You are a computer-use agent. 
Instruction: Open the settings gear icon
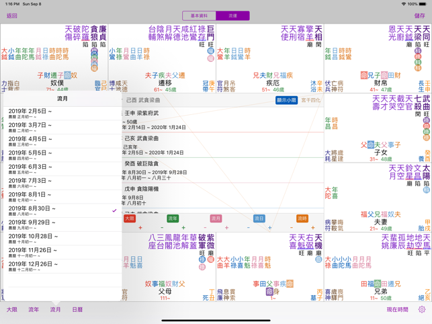click(421, 309)
